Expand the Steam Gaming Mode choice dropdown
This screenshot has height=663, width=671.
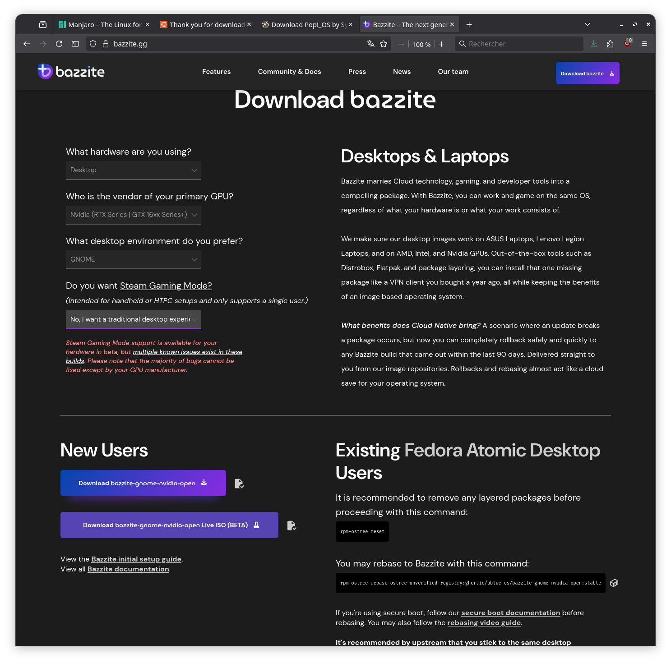click(133, 319)
